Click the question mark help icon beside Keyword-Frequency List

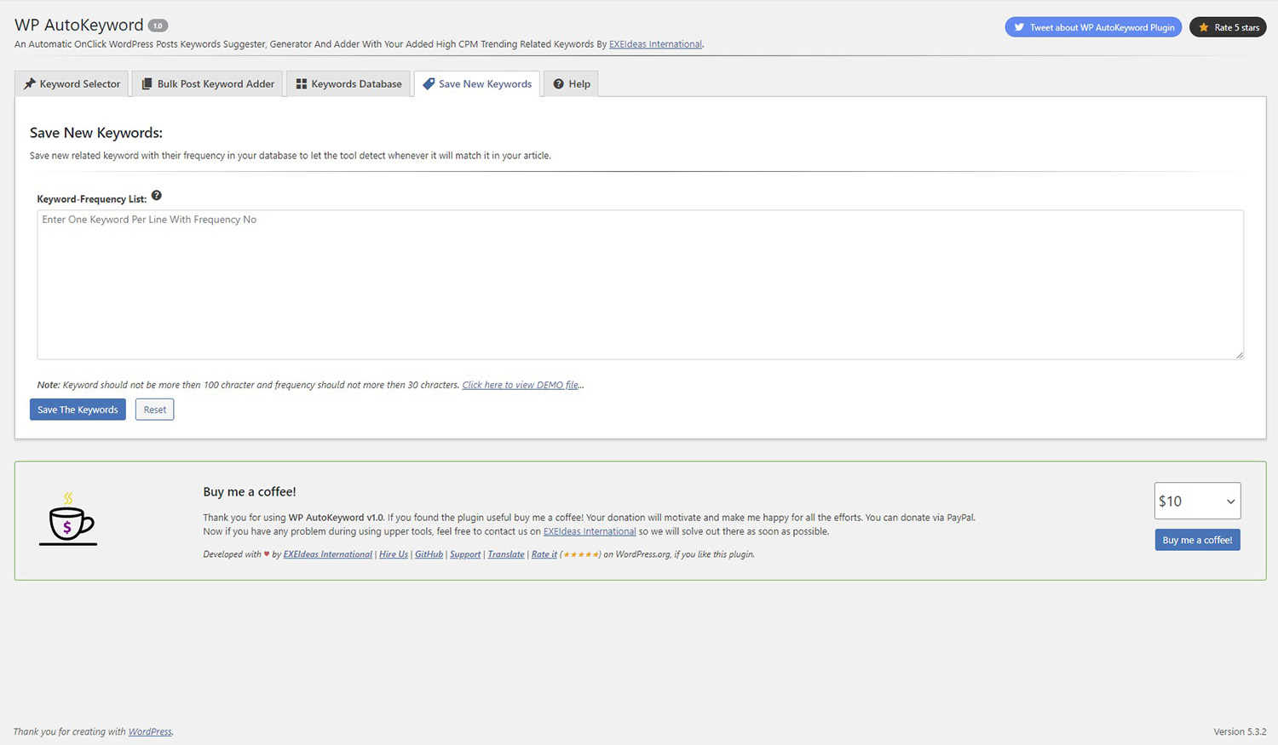point(157,196)
